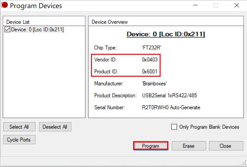
Task: Click the Erase button
Action: tap(189, 146)
